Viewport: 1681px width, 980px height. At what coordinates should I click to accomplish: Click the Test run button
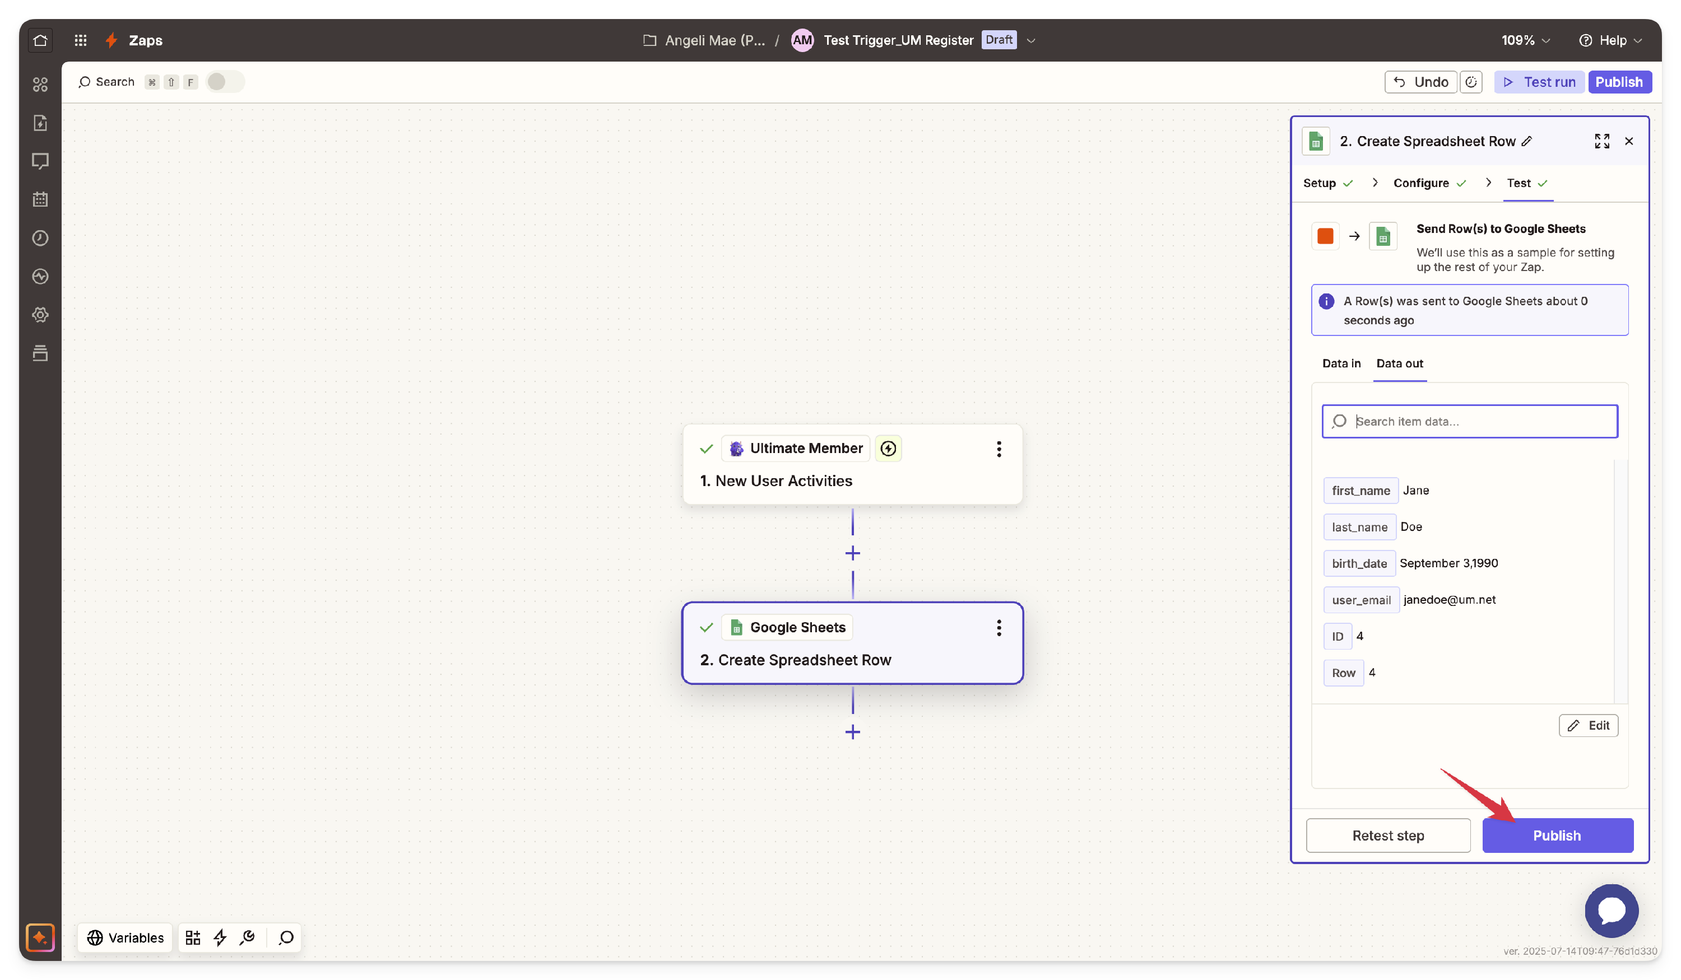tap(1539, 82)
